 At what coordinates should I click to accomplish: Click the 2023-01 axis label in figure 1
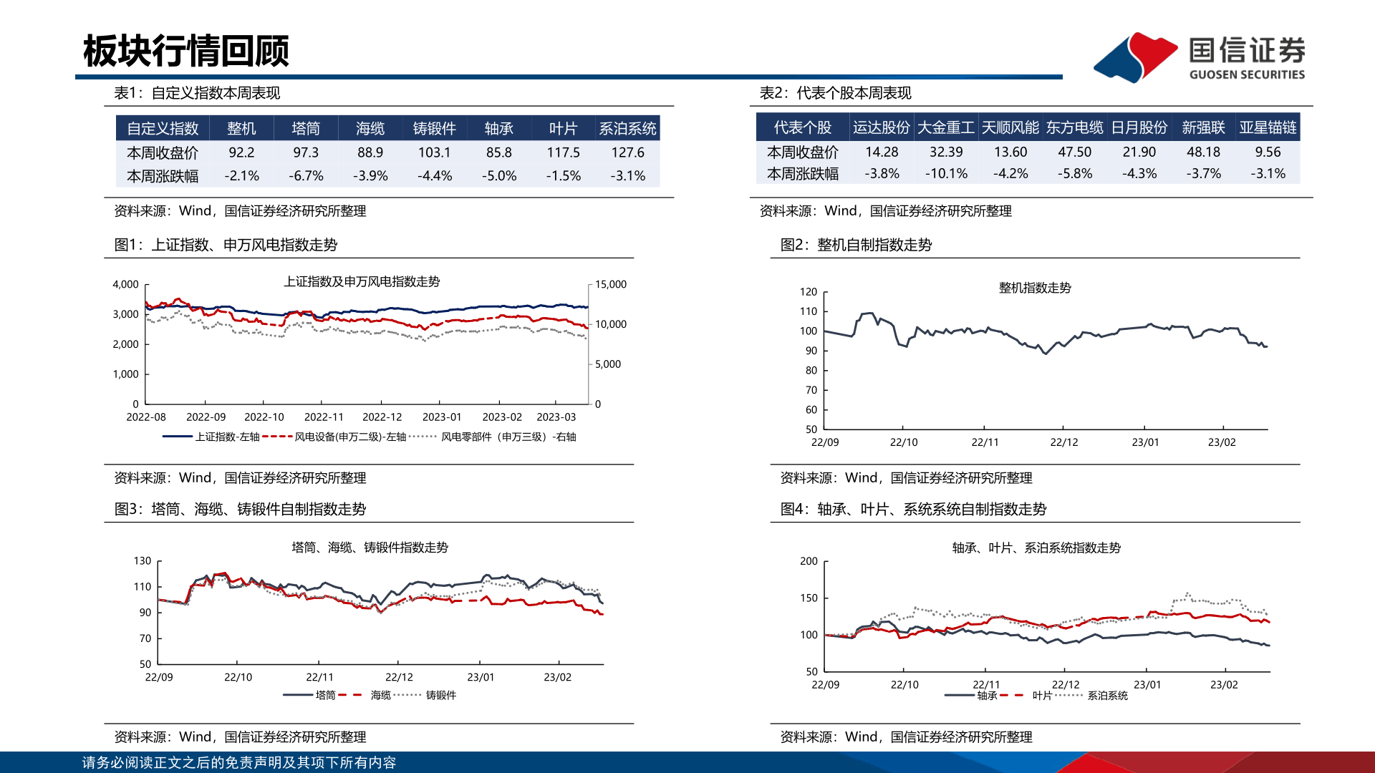pyautogui.click(x=442, y=417)
